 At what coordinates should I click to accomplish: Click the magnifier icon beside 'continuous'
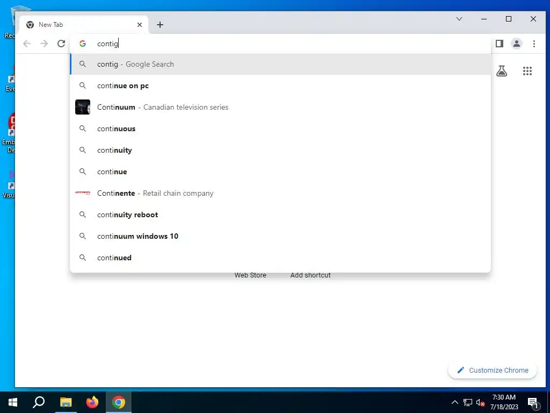(x=83, y=129)
